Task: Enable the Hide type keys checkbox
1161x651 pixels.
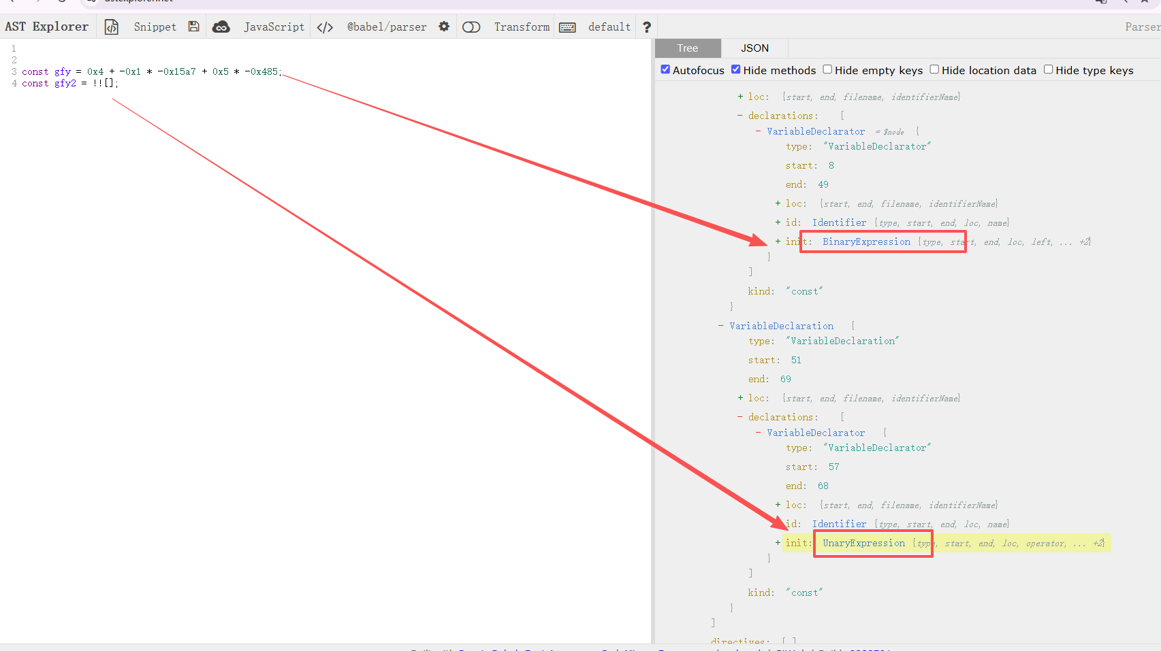Action: click(x=1049, y=69)
